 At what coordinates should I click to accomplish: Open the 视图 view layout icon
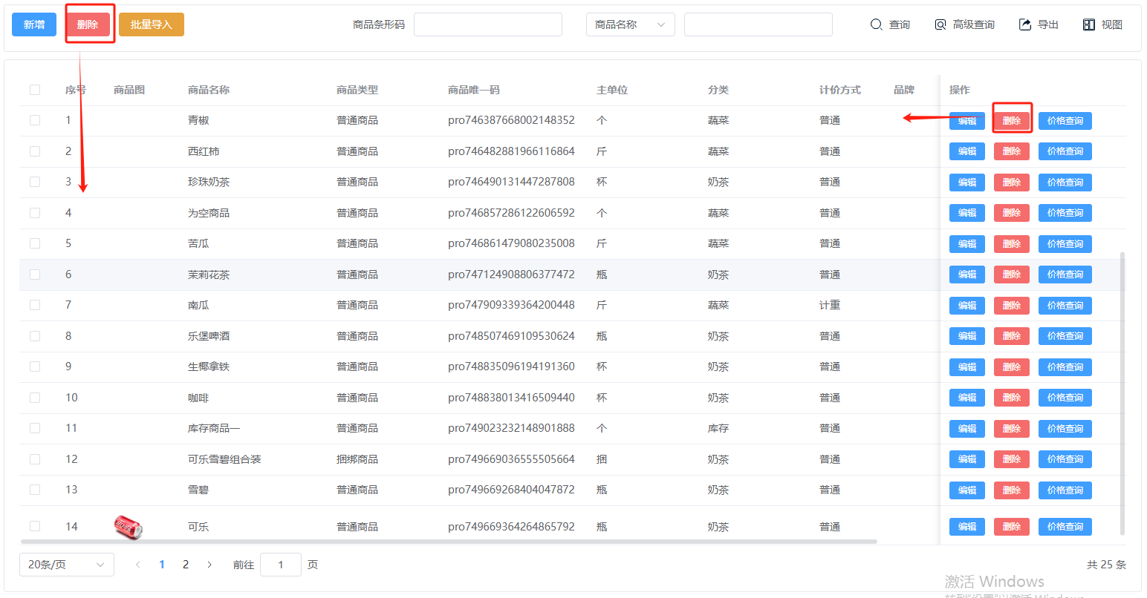(1089, 24)
